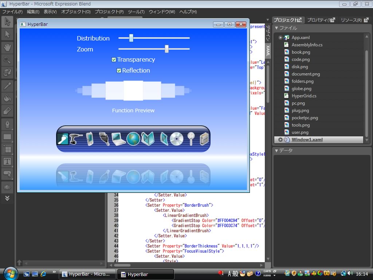373x280 pixels.
Task: Click the plug cable icon in HyperBar
Action: [x=104, y=139]
